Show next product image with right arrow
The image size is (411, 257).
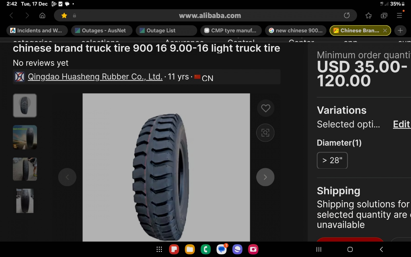point(265,177)
